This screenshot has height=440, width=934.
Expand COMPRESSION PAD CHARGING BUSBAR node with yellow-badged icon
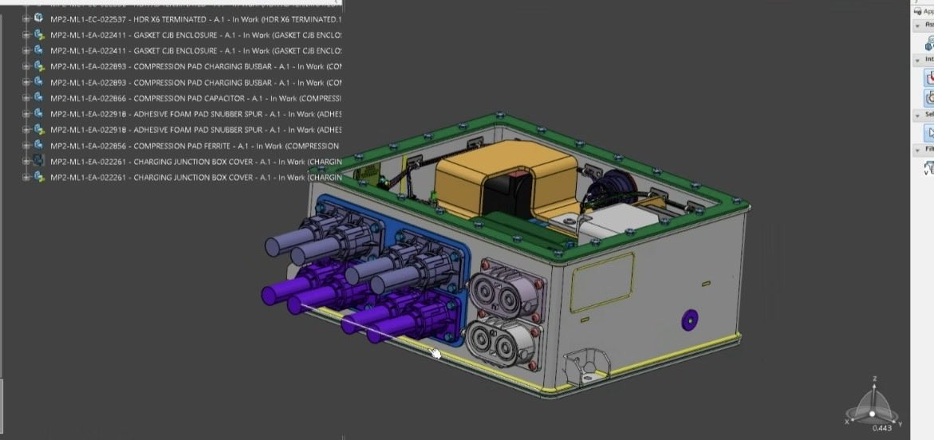point(26,67)
